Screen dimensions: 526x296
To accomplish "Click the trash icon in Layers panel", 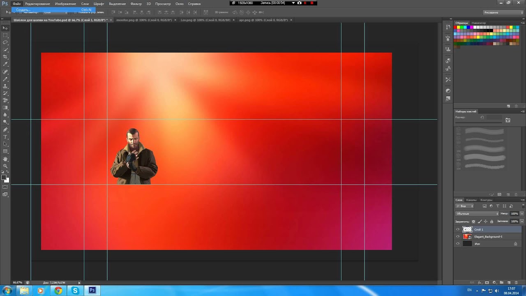I will click(x=516, y=283).
